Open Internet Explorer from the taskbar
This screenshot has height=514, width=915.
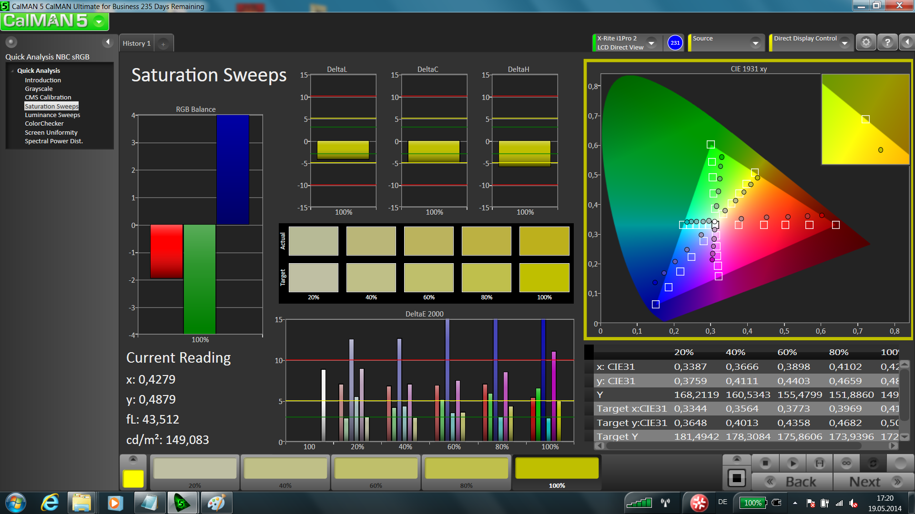click(50, 503)
